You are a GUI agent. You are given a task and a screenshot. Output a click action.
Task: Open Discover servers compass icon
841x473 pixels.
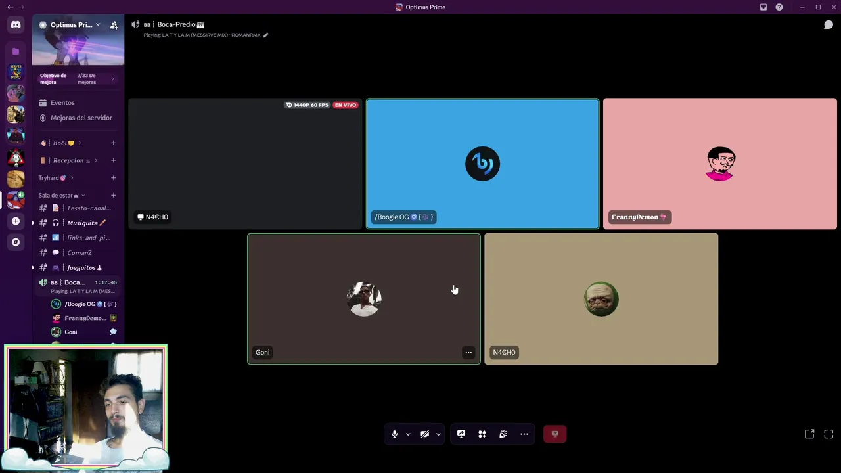click(x=16, y=242)
